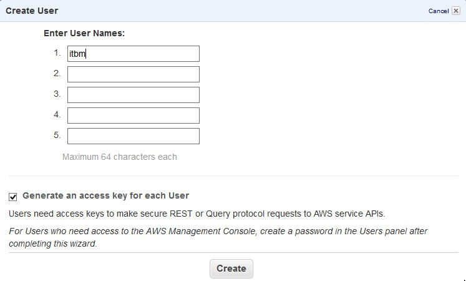Select the third user name input field
The image size is (466, 281).
[133, 95]
